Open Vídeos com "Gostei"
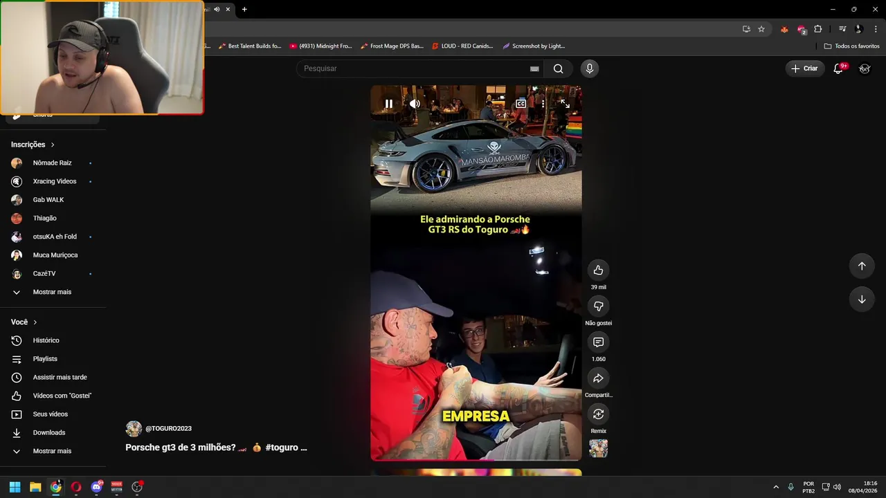 tap(53, 396)
